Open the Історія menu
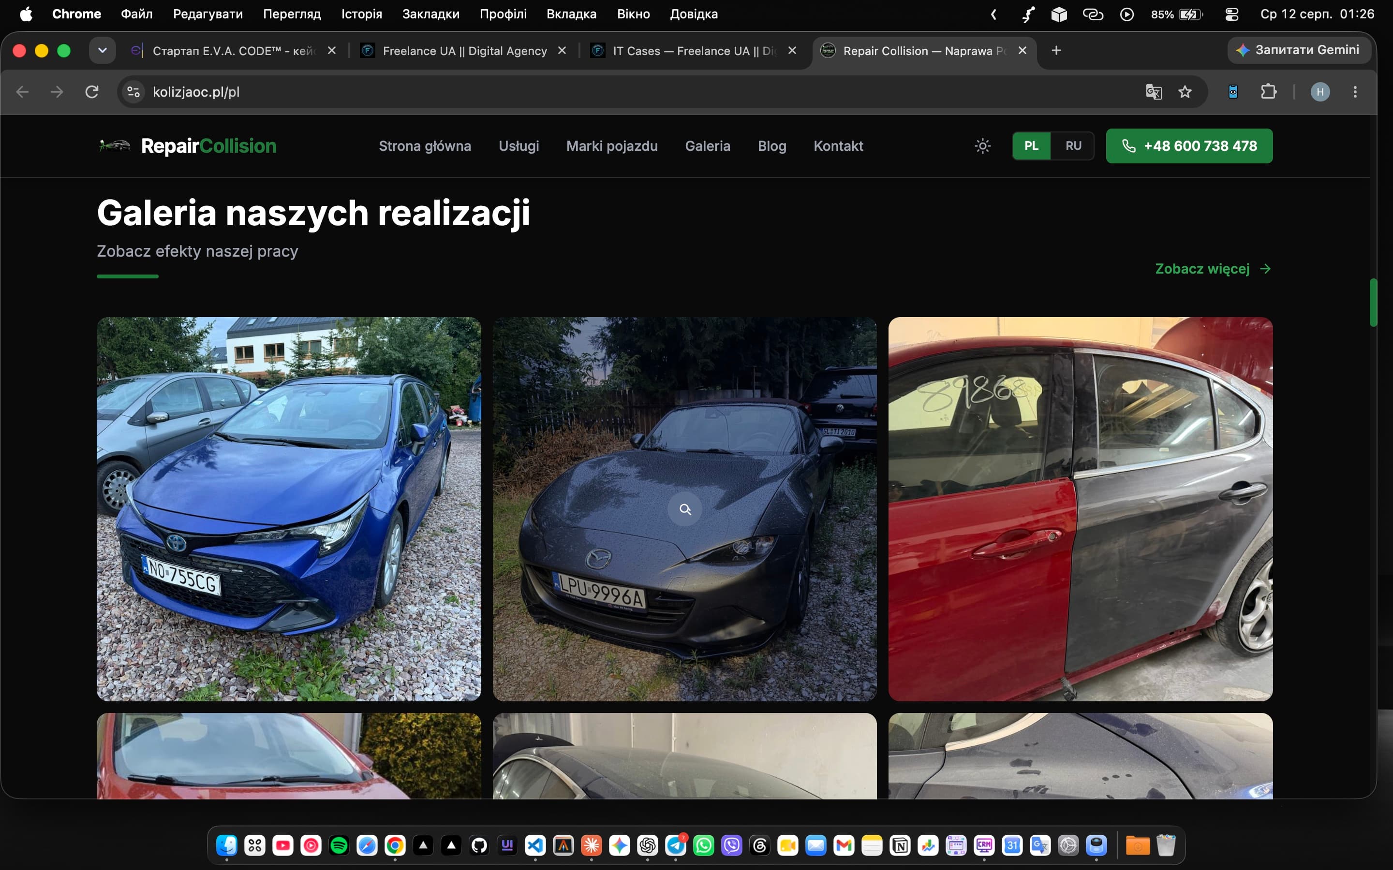Viewport: 1393px width, 870px height. [x=361, y=14]
